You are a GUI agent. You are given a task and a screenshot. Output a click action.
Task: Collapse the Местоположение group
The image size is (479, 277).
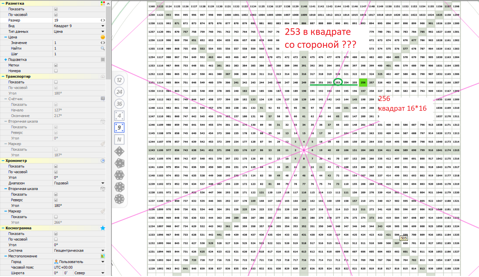6,256
